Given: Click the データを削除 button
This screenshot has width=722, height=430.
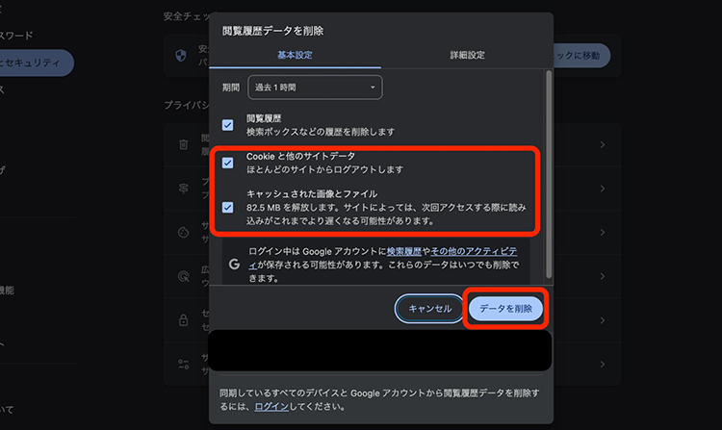Looking at the screenshot, I should point(505,309).
